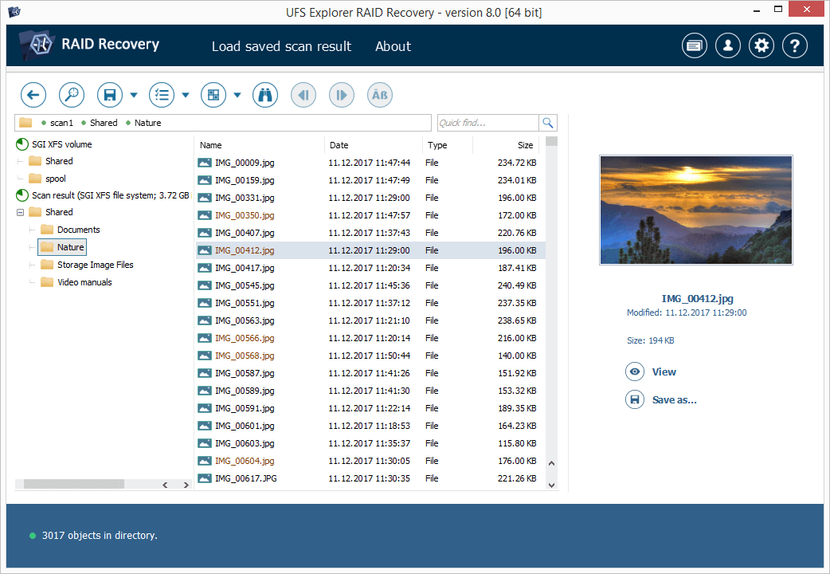Go to the next file with navigation arrow
This screenshot has width=830, height=574.
click(x=341, y=94)
